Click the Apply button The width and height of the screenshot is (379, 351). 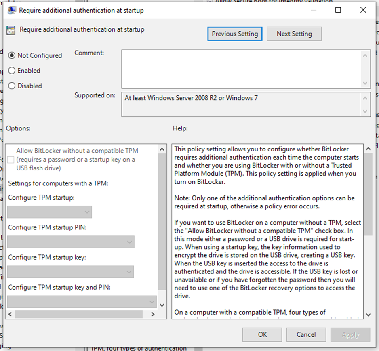[x=350, y=334]
